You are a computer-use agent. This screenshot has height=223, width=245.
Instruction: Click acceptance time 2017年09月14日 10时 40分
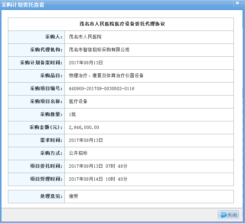pyautogui.click(x=98, y=179)
